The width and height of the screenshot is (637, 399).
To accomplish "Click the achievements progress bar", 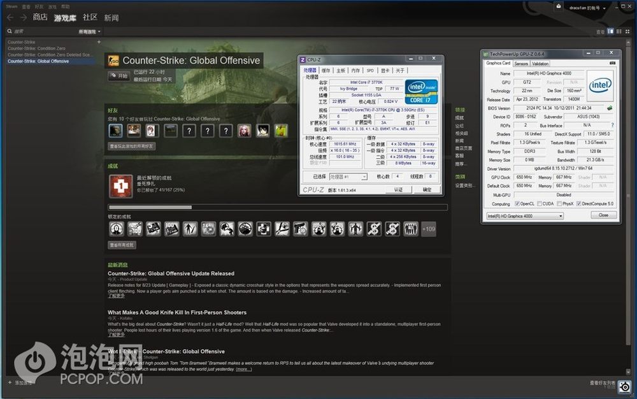I will [278, 207].
